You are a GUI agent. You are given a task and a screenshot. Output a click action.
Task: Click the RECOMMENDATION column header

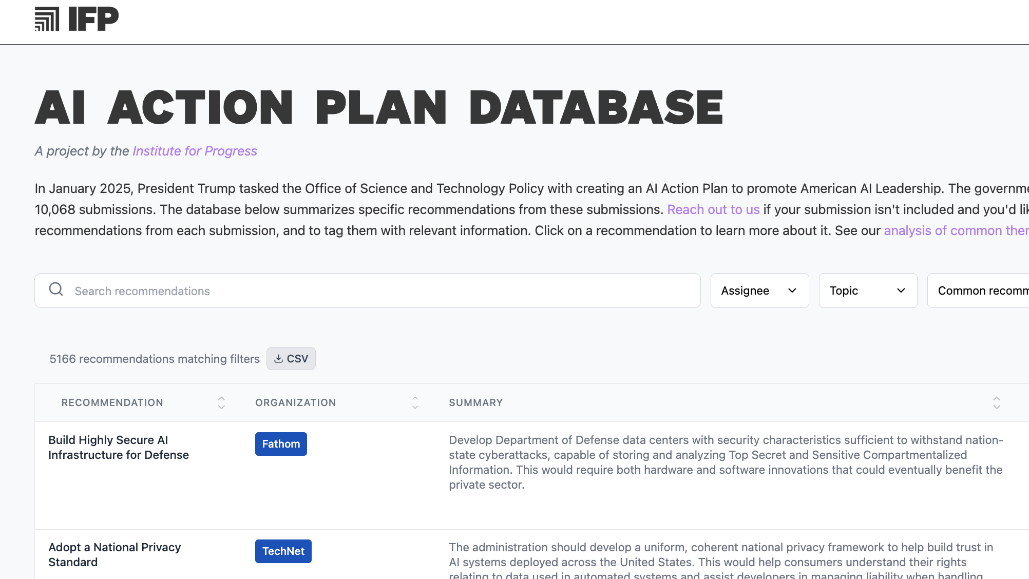click(112, 402)
